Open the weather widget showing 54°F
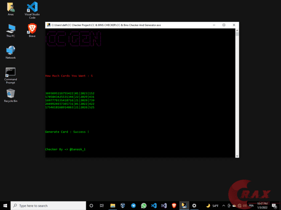 (x=212, y=206)
